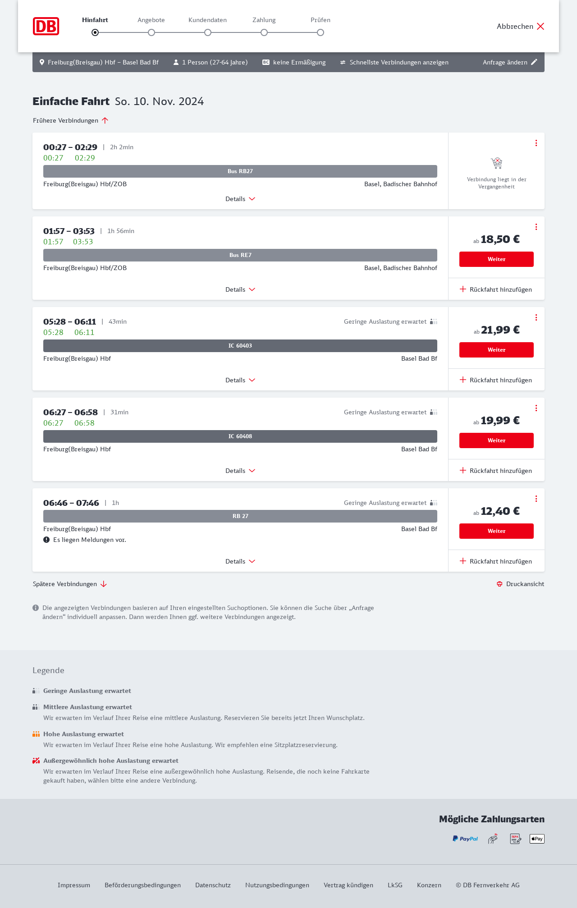This screenshot has width=577, height=908.
Task: Expand Details for IC 60408 connection
Action: pyautogui.click(x=240, y=471)
